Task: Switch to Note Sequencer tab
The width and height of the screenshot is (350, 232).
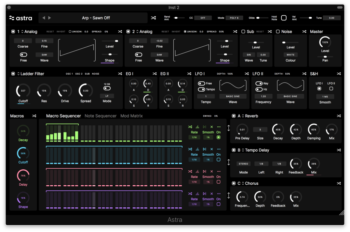Action: (100, 116)
